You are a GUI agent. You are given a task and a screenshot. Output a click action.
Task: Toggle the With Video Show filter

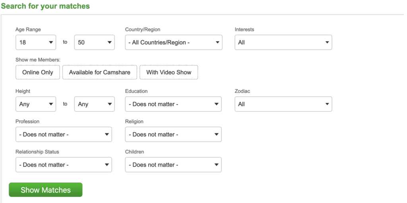pos(169,72)
